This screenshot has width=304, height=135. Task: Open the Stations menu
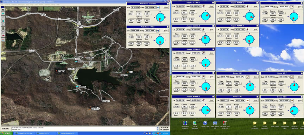click(14, 5)
